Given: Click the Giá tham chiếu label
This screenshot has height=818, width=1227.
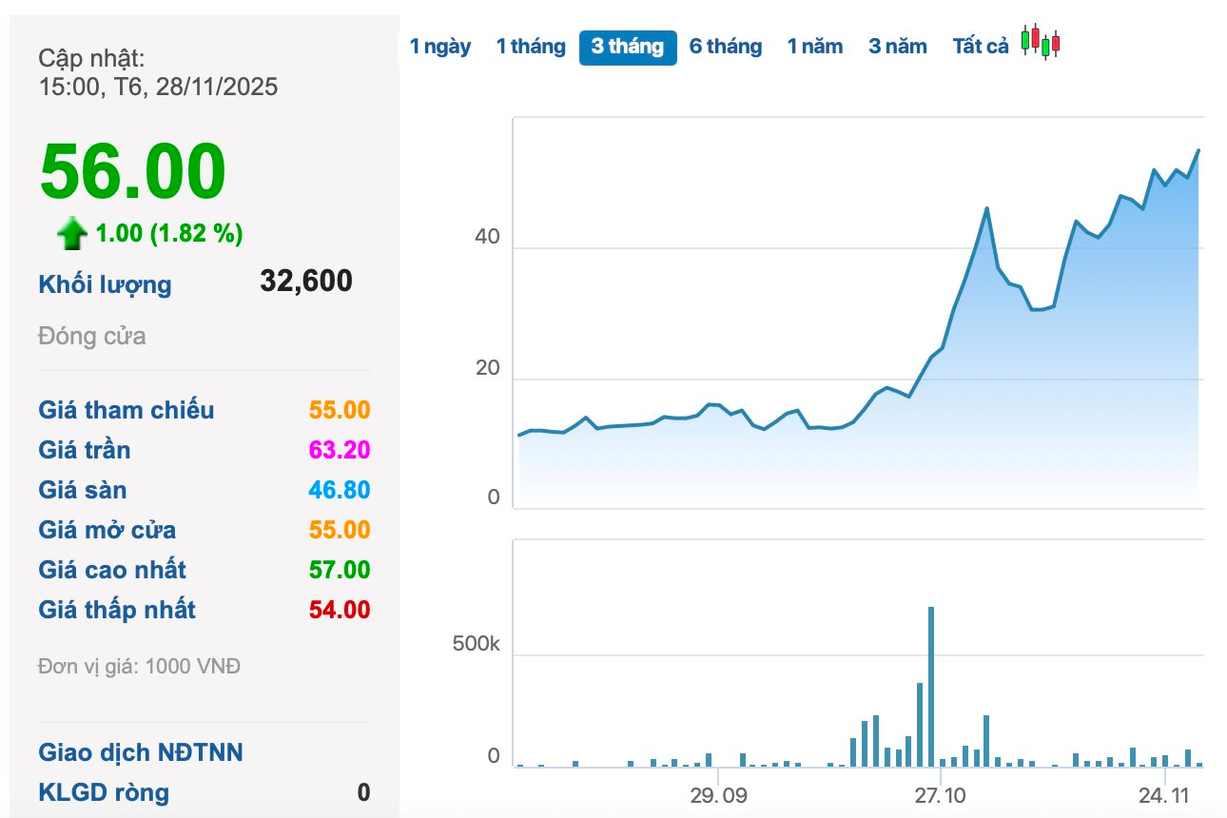Looking at the screenshot, I should click(x=126, y=410).
